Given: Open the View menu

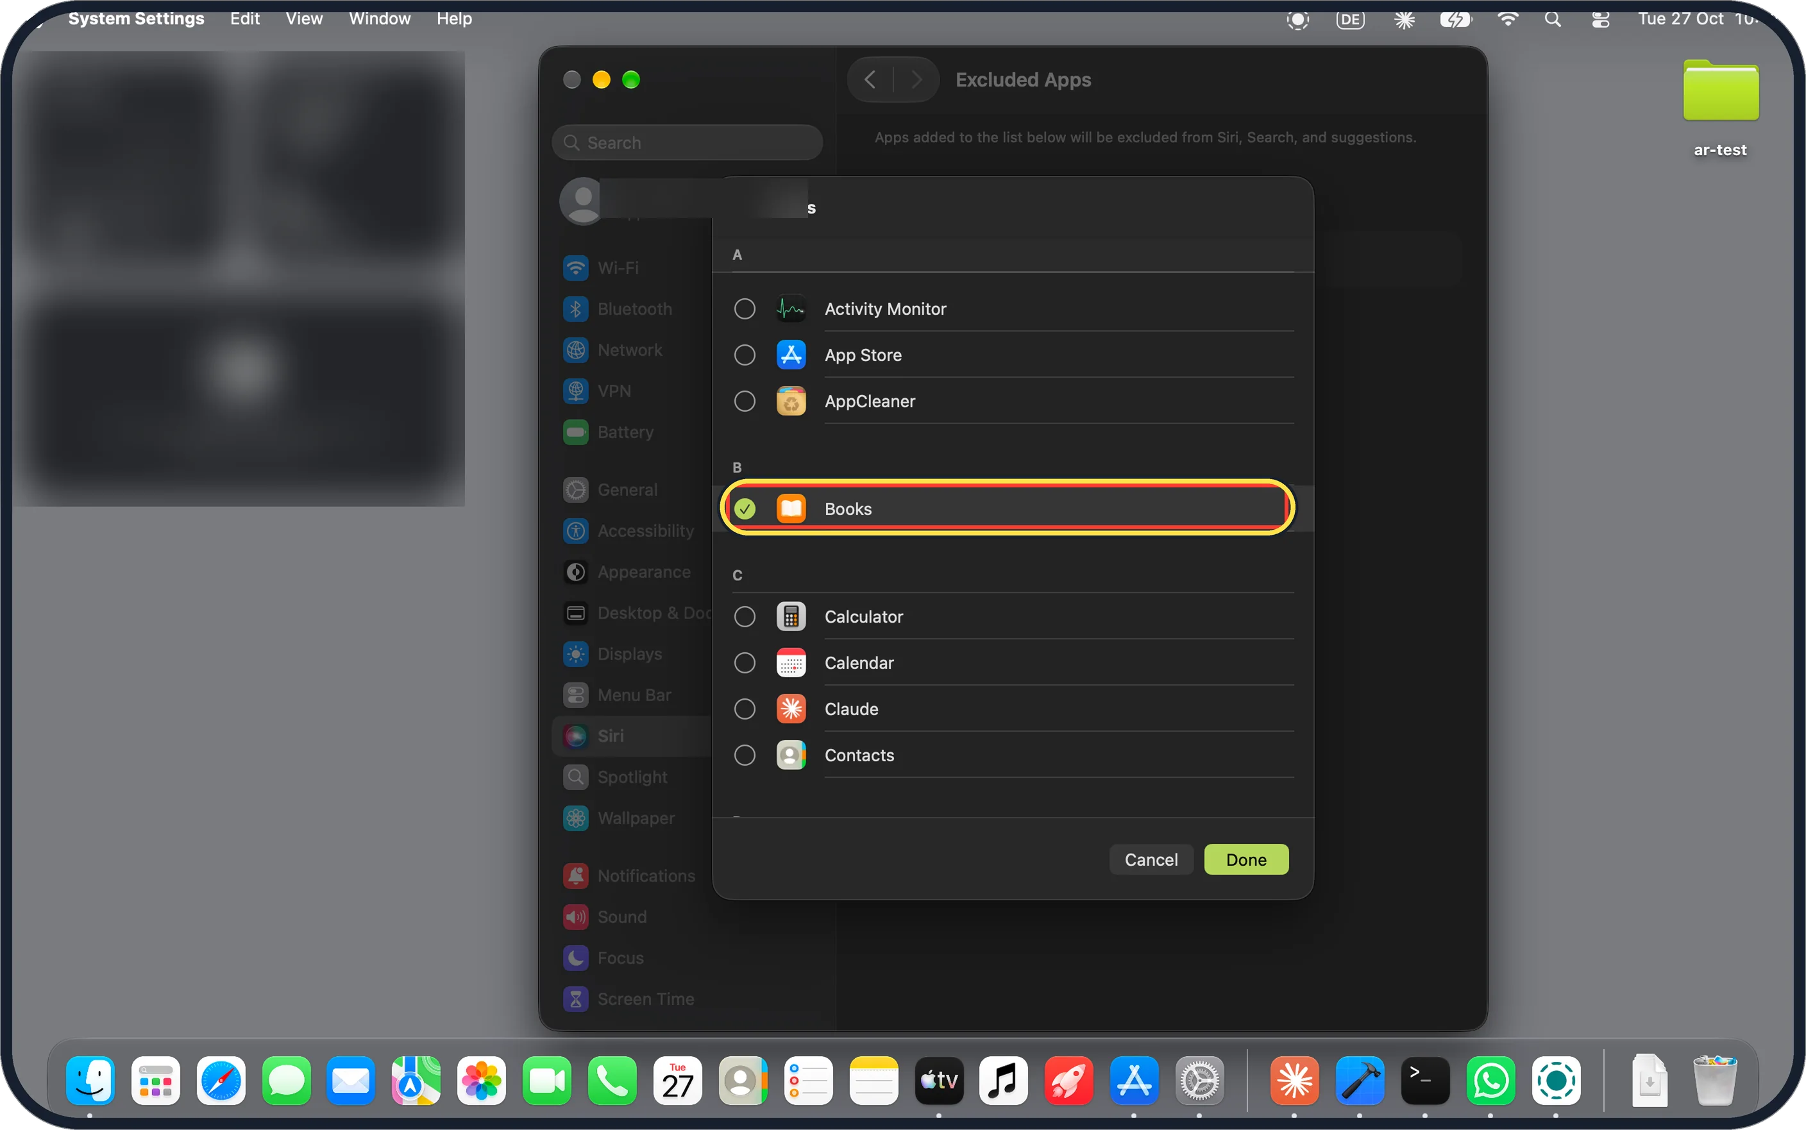Looking at the screenshot, I should (x=303, y=19).
